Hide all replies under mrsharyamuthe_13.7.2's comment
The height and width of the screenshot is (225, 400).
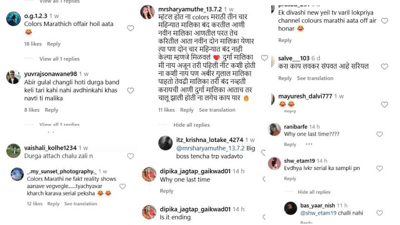[x=192, y=125]
